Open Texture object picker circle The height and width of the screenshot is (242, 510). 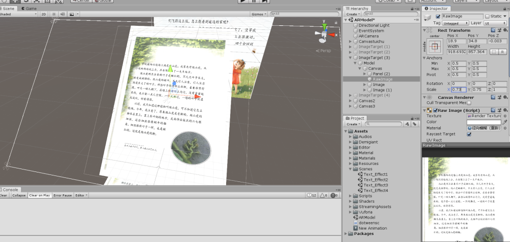click(x=505, y=116)
